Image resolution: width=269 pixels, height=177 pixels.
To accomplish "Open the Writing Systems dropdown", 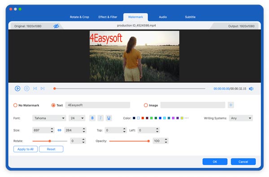I will (x=241, y=118).
